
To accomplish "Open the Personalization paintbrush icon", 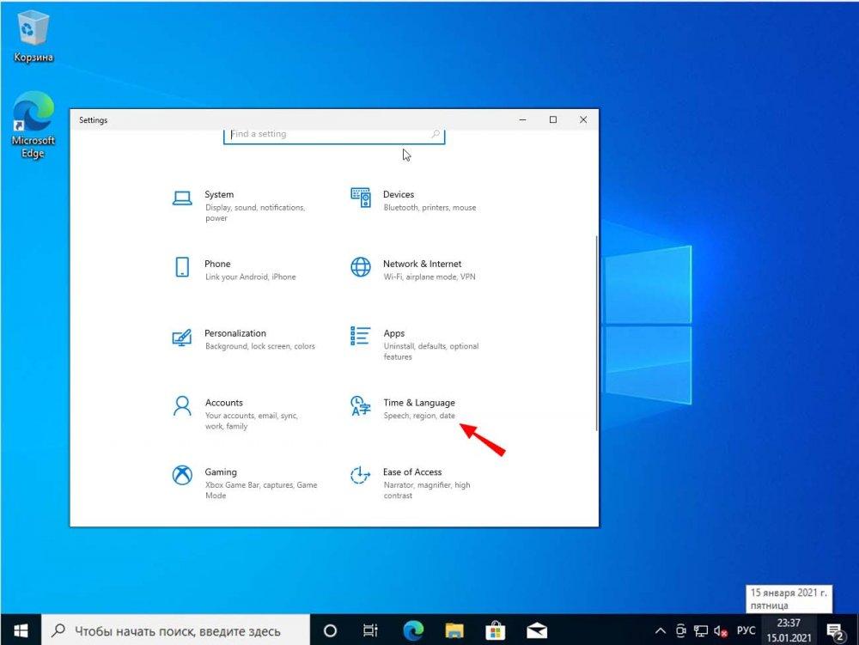I will 182,337.
